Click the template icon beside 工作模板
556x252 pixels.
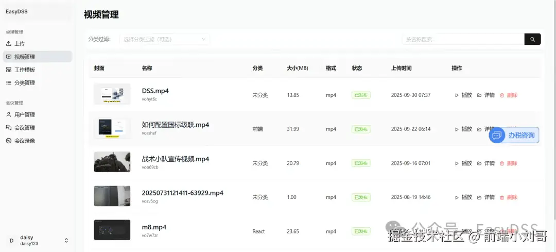(9, 70)
